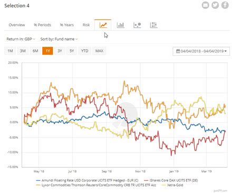This screenshot has width=250, height=193.
Task: Select the 3M time range
Action: (x=23, y=51)
